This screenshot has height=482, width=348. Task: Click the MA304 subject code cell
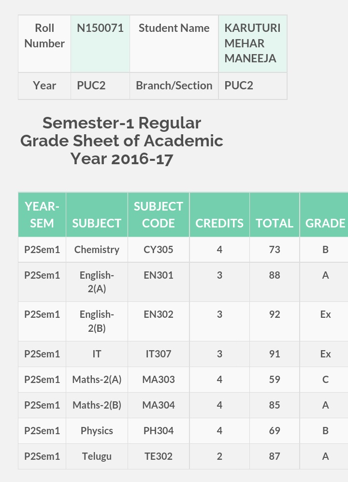(x=159, y=405)
